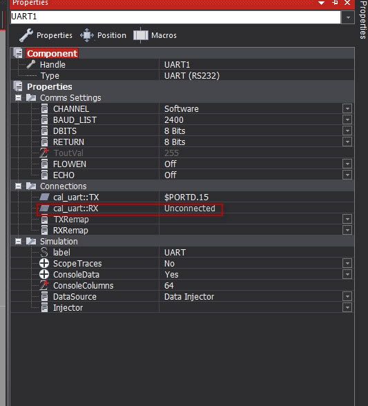Open the TXRemap dropdown arrow
This screenshot has width=368, height=406.
pos(347,220)
